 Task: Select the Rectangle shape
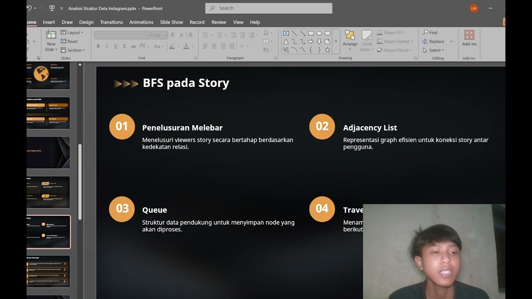(311, 33)
